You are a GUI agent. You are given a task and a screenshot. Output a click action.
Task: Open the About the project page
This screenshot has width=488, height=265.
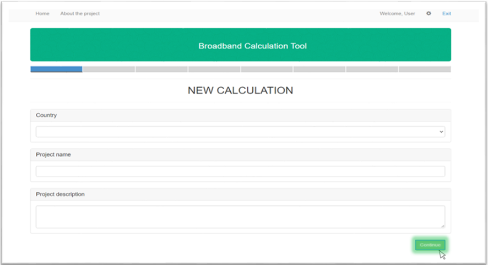tap(80, 14)
